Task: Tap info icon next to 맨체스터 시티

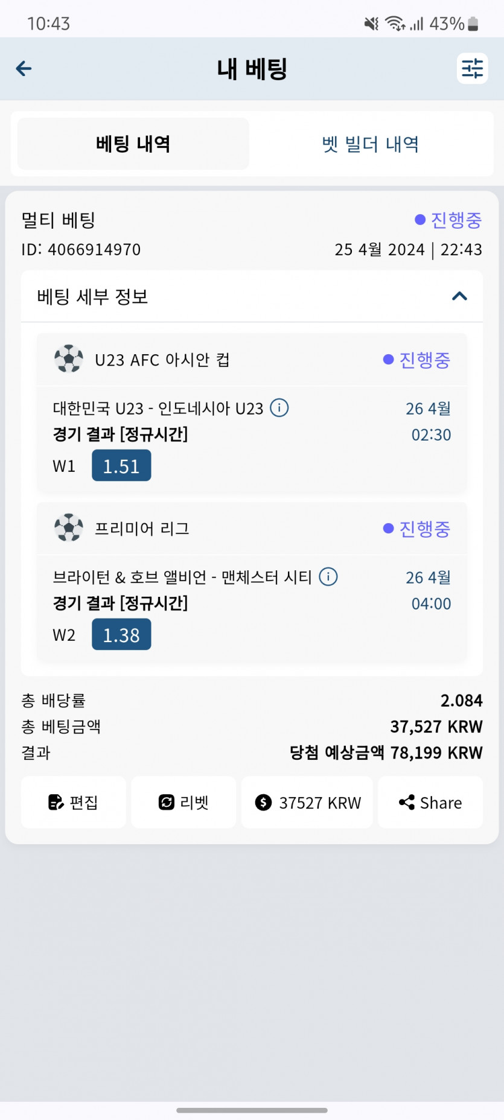Action: (328, 577)
